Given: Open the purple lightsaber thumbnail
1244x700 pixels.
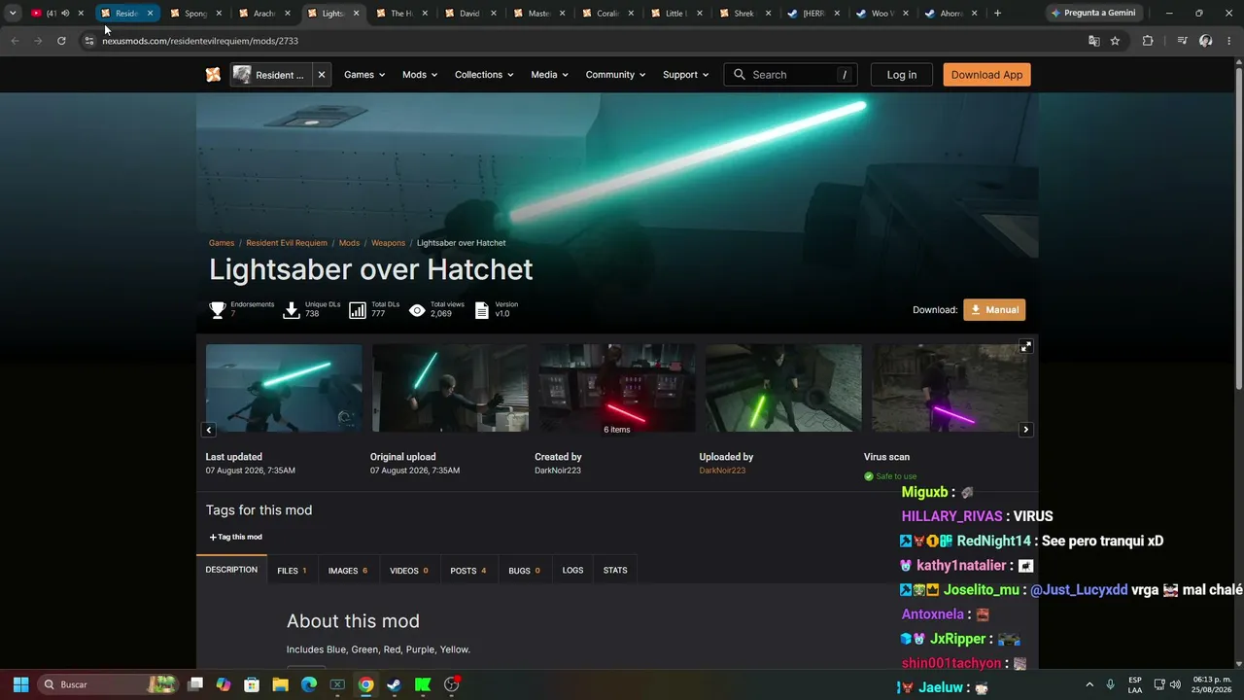Looking at the screenshot, I should tap(950, 388).
